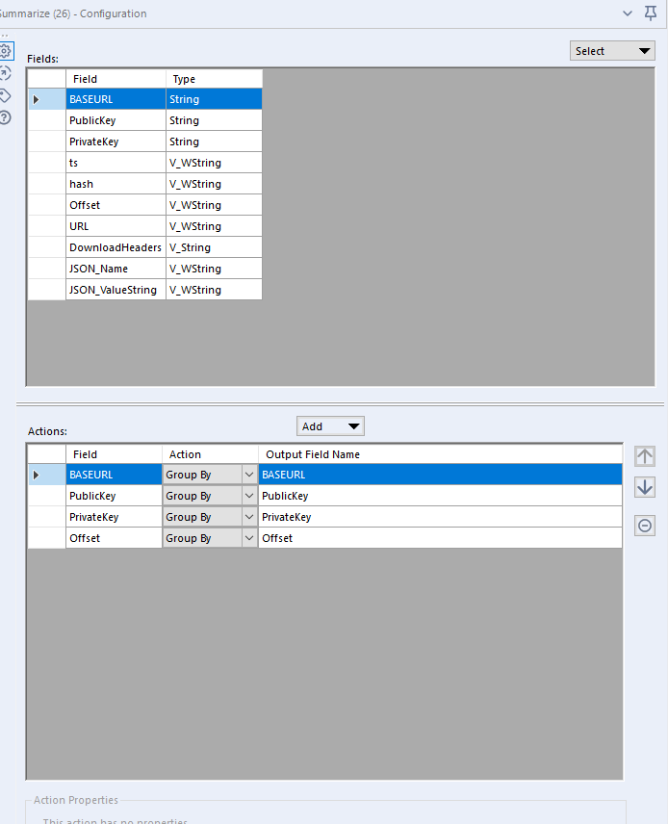Open the Add action dropdown
The width and height of the screenshot is (668, 824).
pos(330,426)
